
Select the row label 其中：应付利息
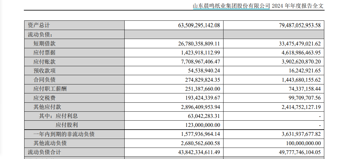click(x=58, y=116)
